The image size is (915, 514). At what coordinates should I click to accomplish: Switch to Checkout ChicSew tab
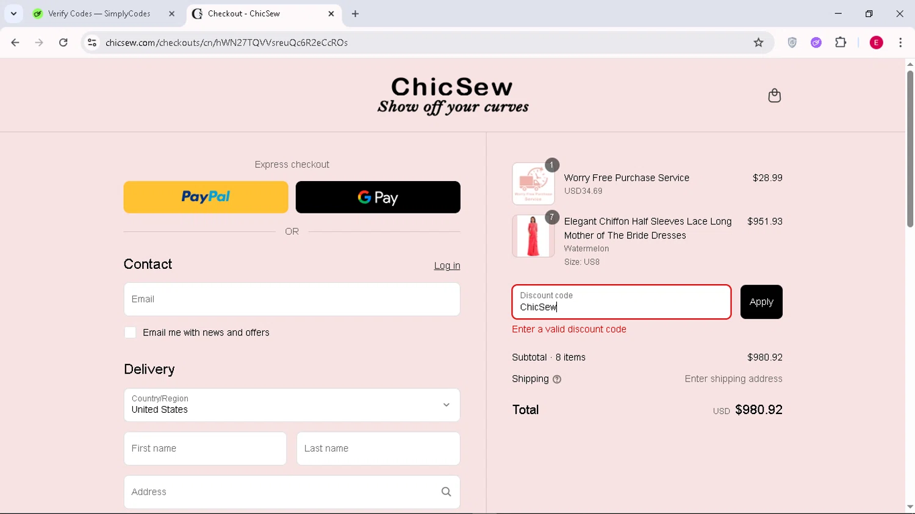pyautogui.click(x=262, y=13)
